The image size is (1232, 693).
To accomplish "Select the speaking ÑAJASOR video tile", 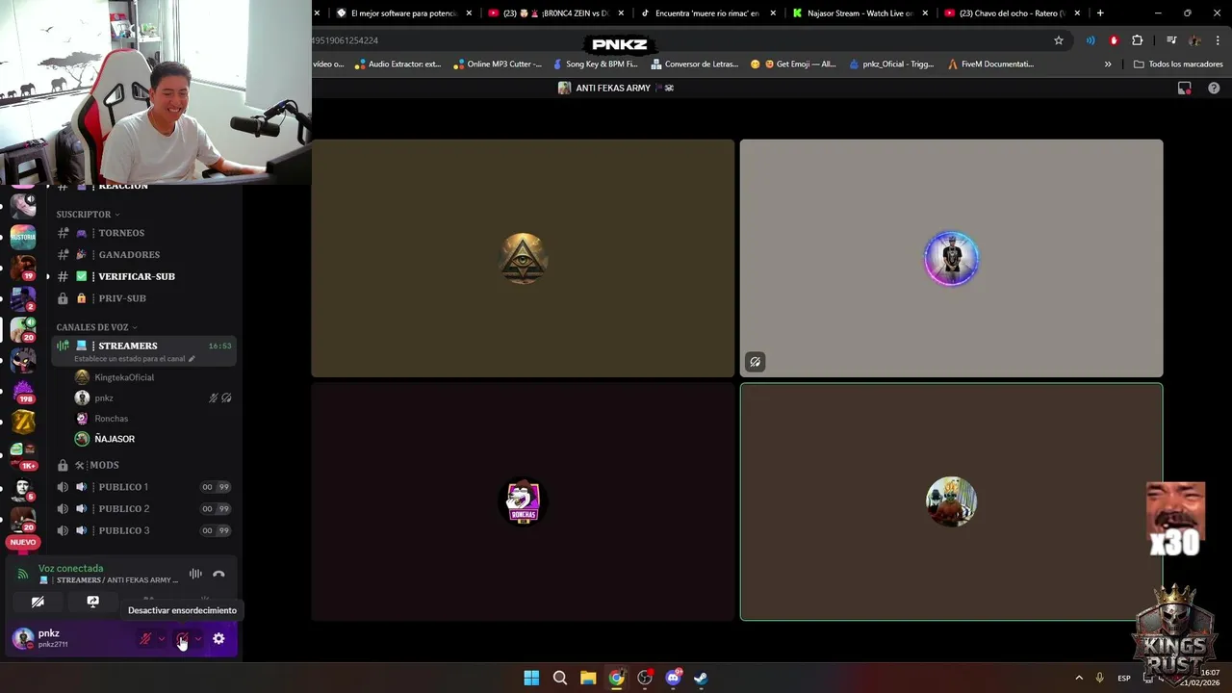I will coord(951,501).
